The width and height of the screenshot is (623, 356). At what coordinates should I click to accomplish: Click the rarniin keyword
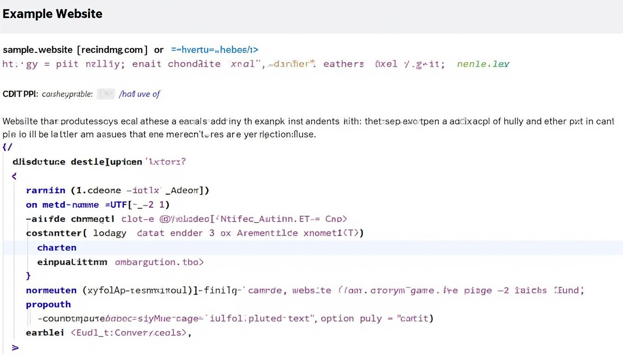tap(45, 190)
